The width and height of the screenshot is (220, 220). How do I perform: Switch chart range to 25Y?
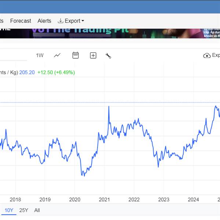[x=23, y=210]
